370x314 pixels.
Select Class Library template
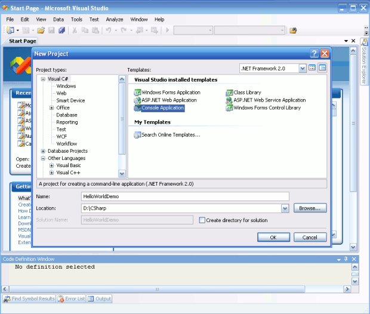(x=243, y=93)
